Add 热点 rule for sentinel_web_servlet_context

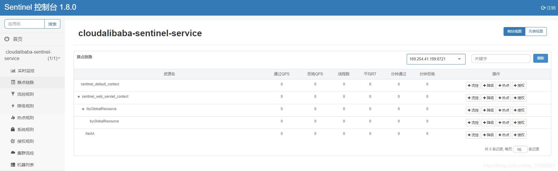[504, 98]
